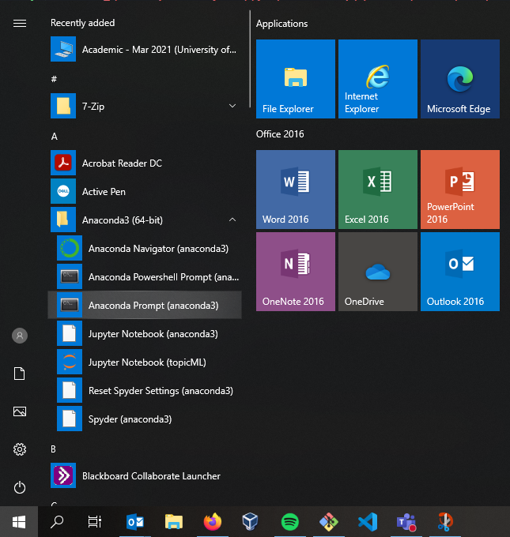
Task: Launch Anaconda Navigator (anaconda3)
Action: point(145,248)
